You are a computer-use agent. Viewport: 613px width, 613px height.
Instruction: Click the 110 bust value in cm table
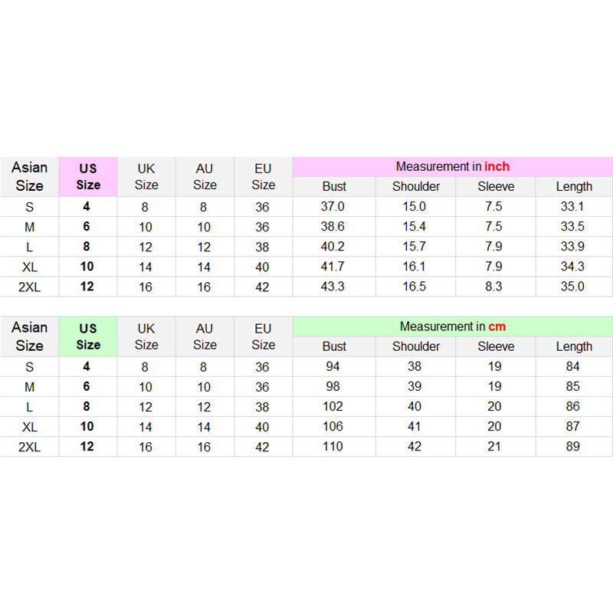(333, 446)
